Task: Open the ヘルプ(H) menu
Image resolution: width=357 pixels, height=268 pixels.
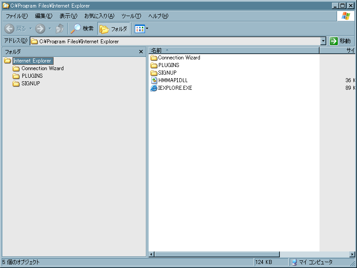Action: [x=158, y=16]
